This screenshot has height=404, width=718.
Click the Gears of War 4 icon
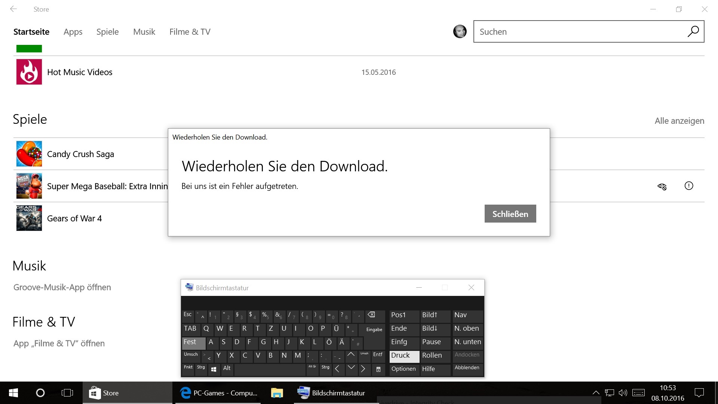tap(29, 218)
